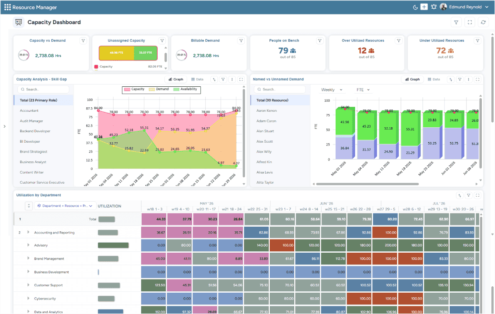
Task: Open more options in Skill Gap panel
Action: [x=232, y=79]
